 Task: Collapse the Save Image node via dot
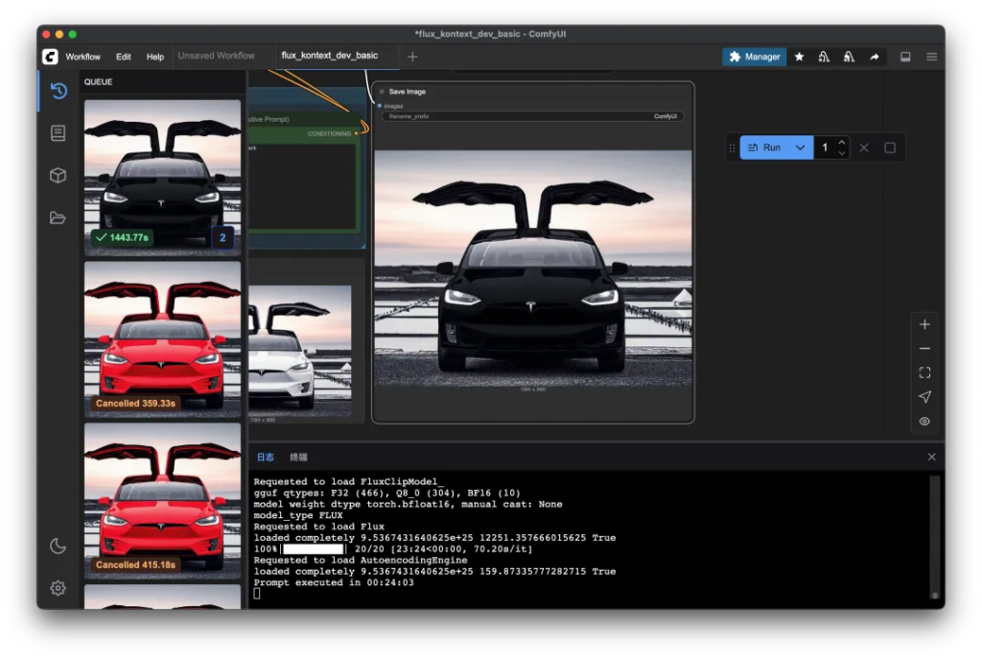click(x=382, y=91)
